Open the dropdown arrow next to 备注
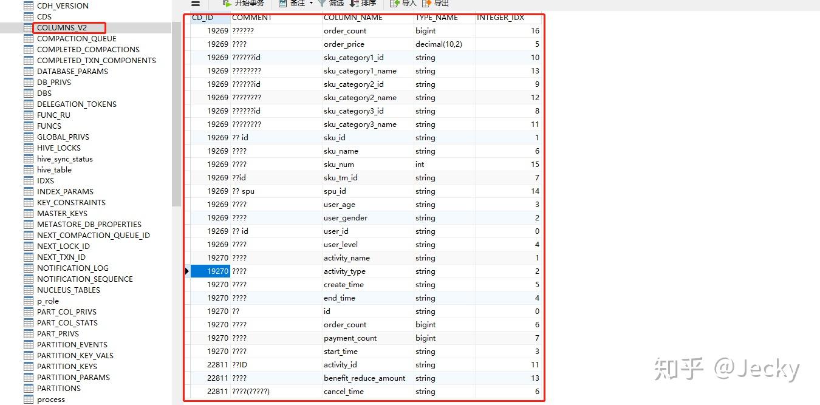 310,4
